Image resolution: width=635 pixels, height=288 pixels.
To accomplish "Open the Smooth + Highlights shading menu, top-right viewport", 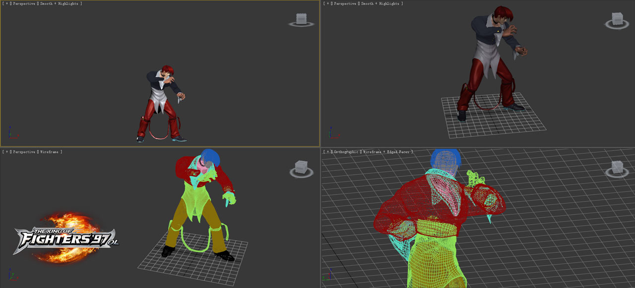I will coord(381,3).
